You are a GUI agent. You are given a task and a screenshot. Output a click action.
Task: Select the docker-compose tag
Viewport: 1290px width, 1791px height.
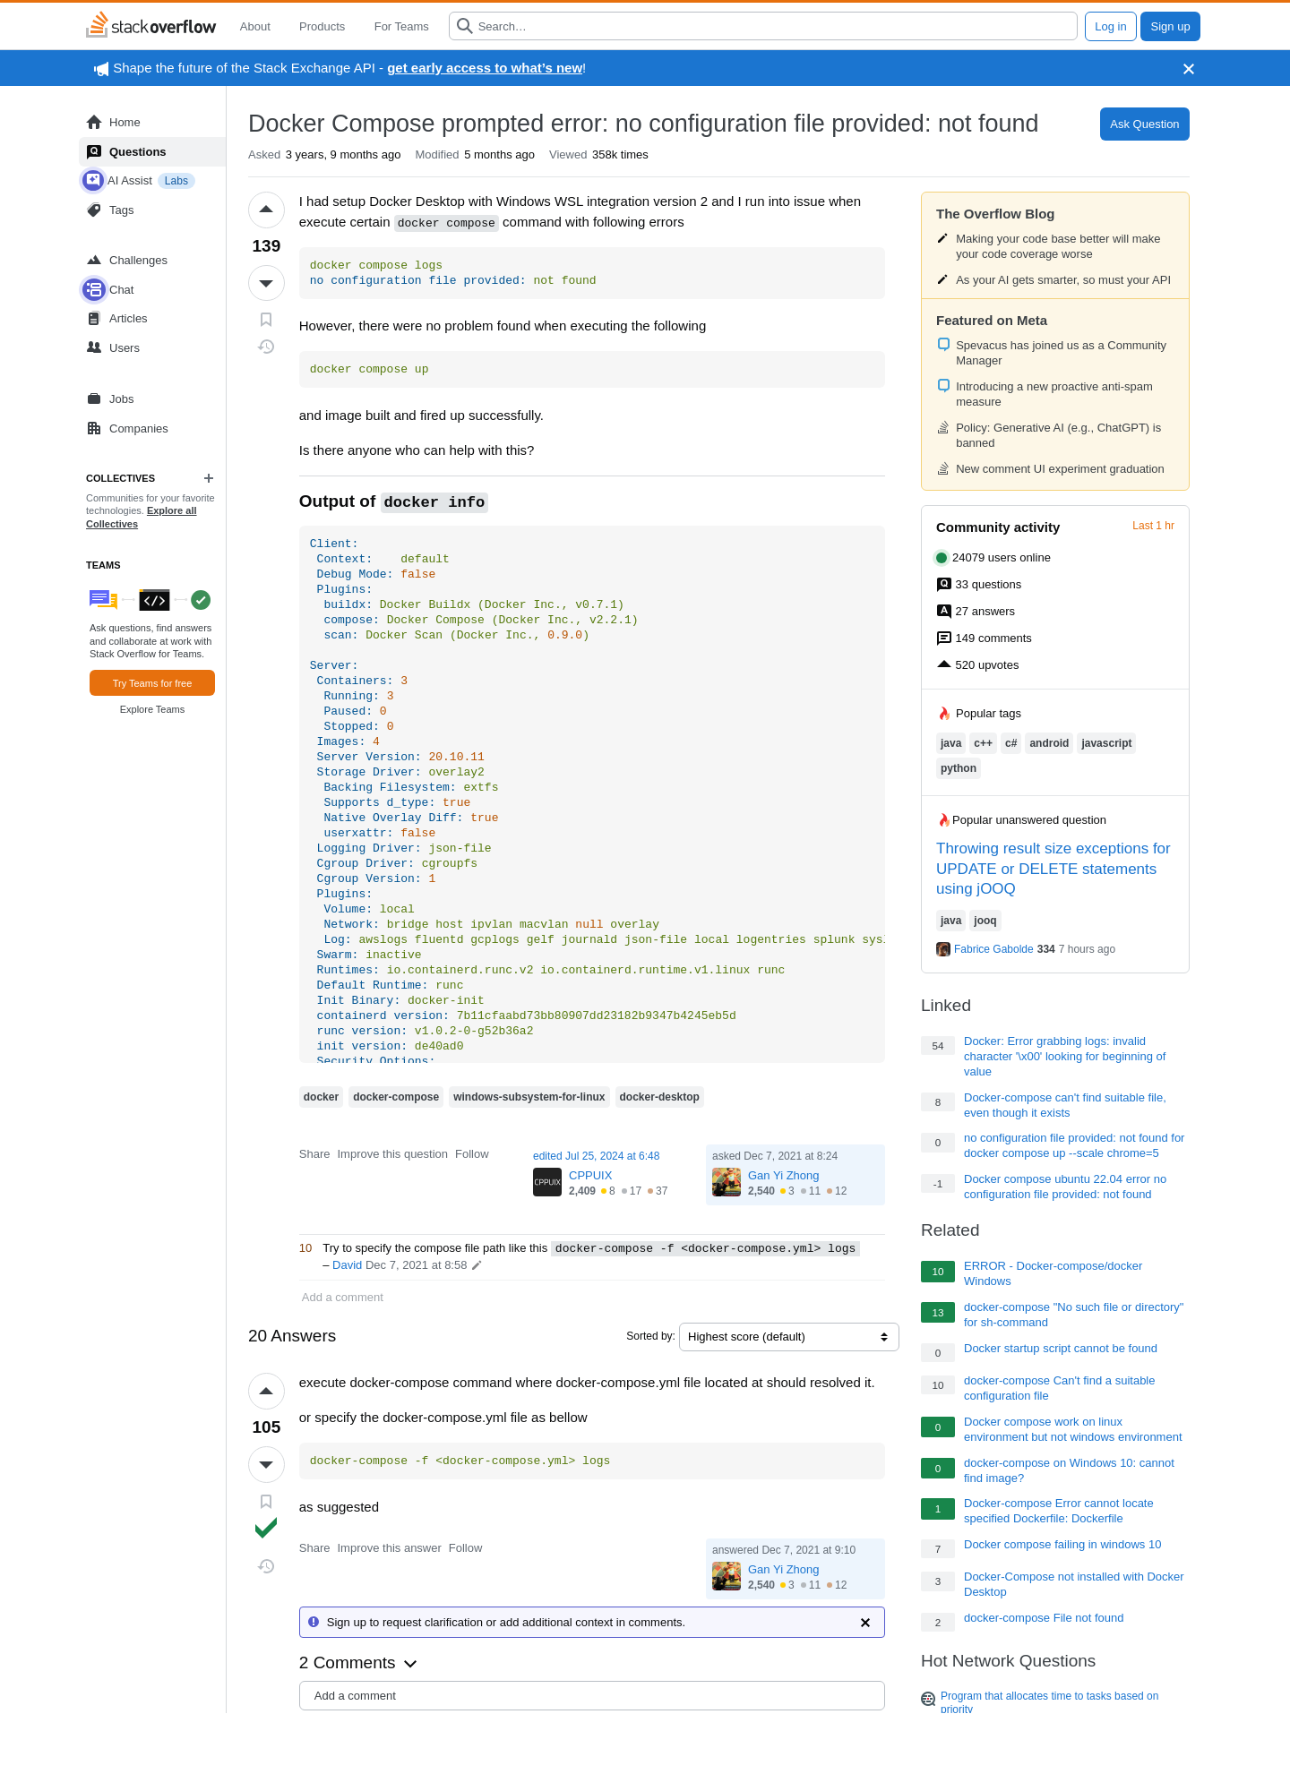(395, 1097)
